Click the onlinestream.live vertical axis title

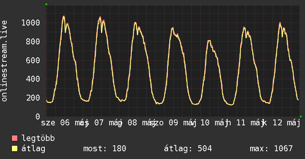click(4, 61)
